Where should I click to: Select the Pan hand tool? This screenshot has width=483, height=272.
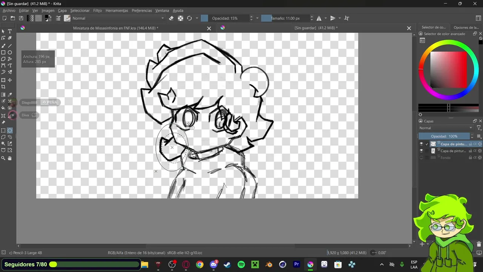(x=10, y=158)
